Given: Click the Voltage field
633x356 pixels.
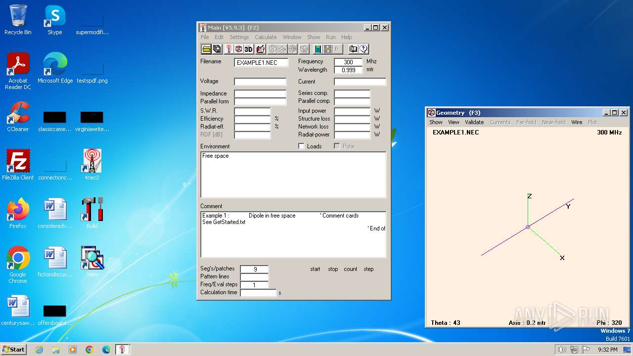Looking at the screenshot, I should click(260, 82).
